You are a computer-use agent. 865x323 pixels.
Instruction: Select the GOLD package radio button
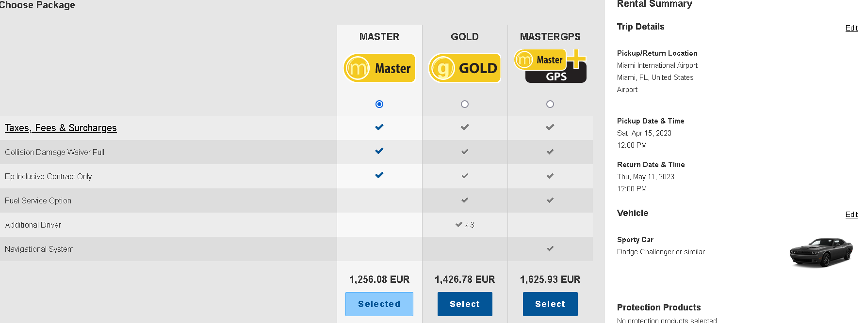[x=465, y=104]
